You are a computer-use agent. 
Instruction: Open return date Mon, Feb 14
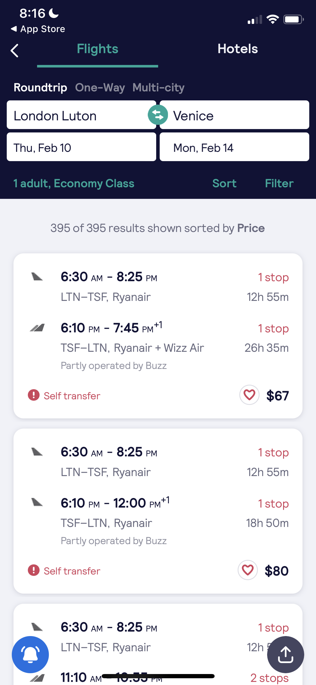pyautogui.click(x=234, y=147)
